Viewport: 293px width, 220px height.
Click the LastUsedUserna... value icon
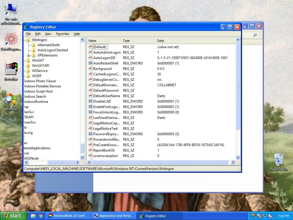pyautogui.click(x=90, y=117)
